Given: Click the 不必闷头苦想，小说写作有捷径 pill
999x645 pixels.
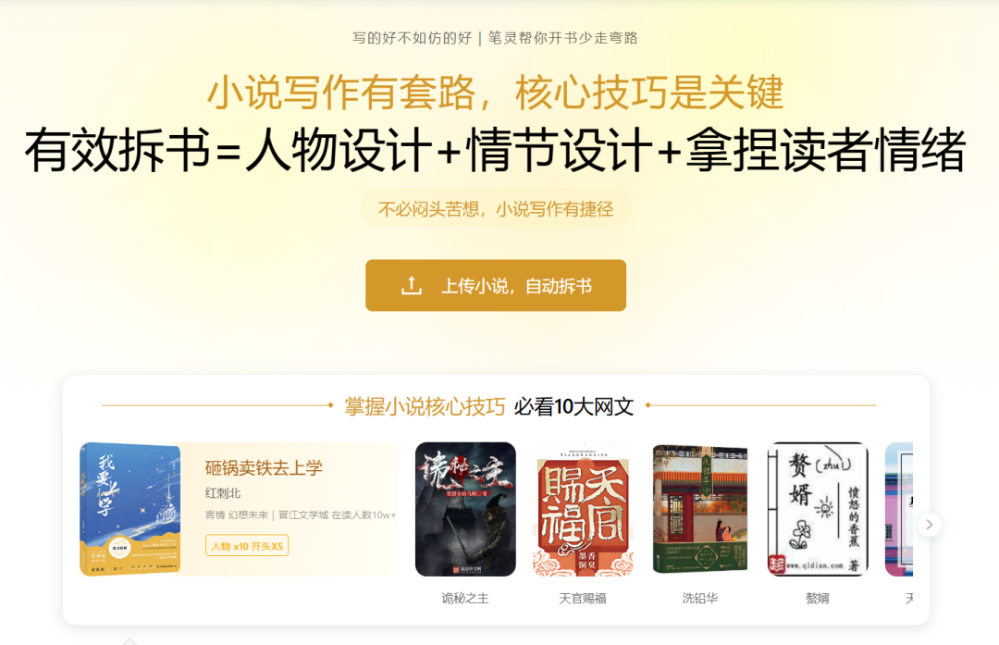Looking at the screenshot, I should pyautogui.click(x=496, y=208).
